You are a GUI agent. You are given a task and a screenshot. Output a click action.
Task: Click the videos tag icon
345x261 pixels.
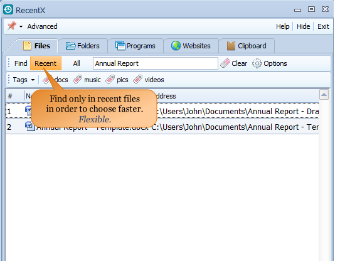pyautogui.click(x=138, y=80)
